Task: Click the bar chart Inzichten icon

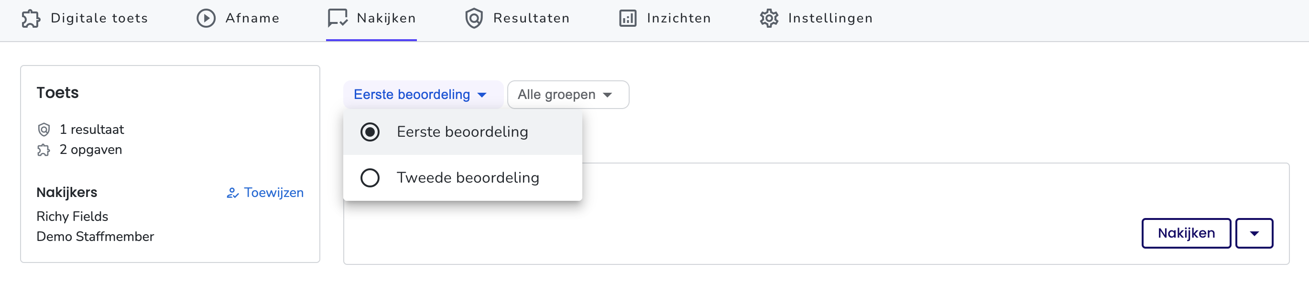Action: (x=628, y=18)
